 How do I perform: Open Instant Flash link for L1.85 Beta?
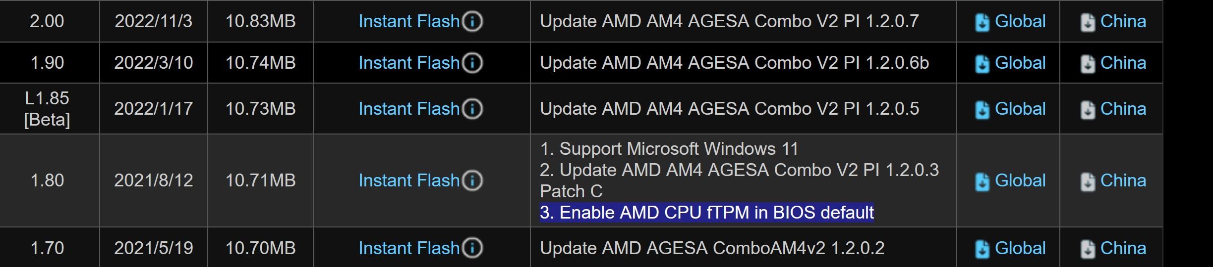(x=409, y=109)
